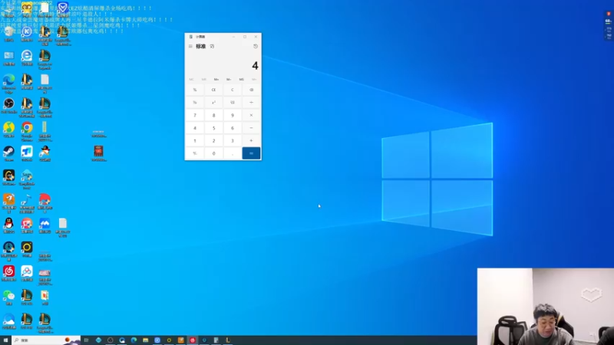The height and width of the screenshot is (345, 614).
Task: Select the blue circular K desktop shortcut
Action: tap(27, 34)
